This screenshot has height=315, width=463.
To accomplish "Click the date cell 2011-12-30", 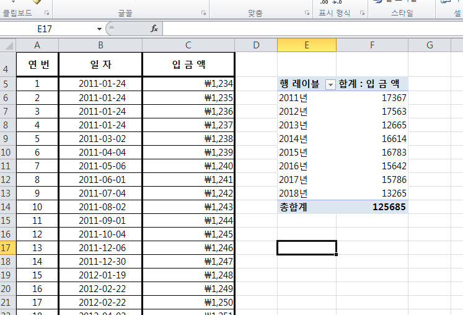I will pyautogui.click(x=100, y=261).
